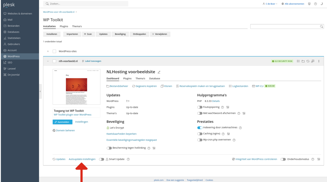Toggle Met wachtwoord afschermen switch

[200, 113]
